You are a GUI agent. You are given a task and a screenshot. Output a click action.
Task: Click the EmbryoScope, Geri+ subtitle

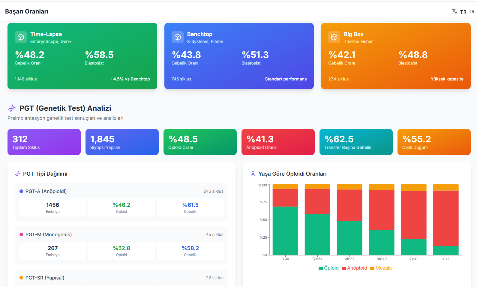[x=51, y=41]
